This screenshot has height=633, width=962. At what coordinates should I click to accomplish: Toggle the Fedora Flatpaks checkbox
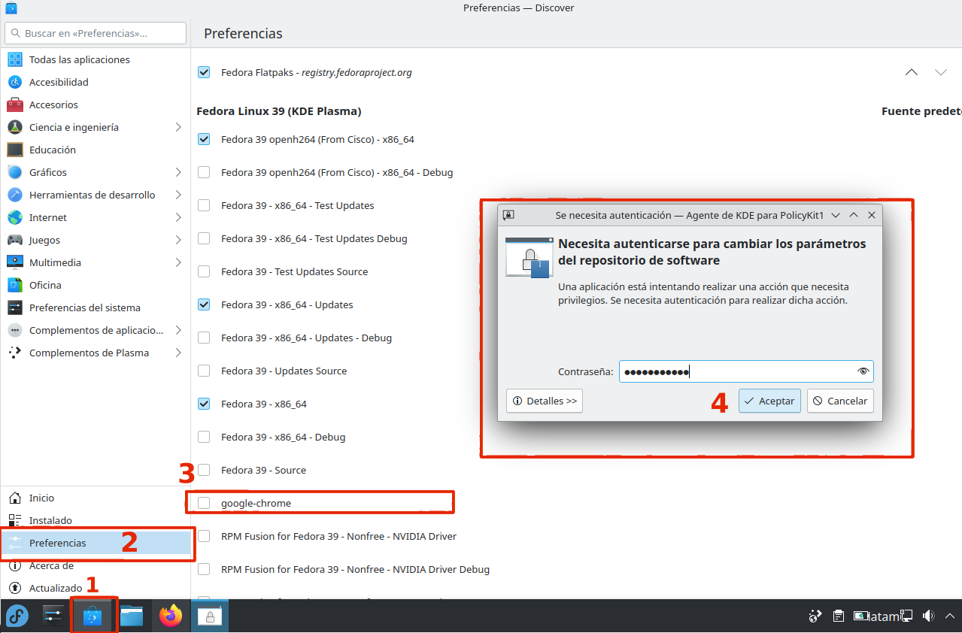point(204,73)
